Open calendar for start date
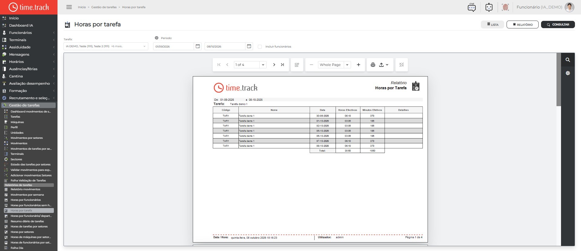 (x=198, y=46)
